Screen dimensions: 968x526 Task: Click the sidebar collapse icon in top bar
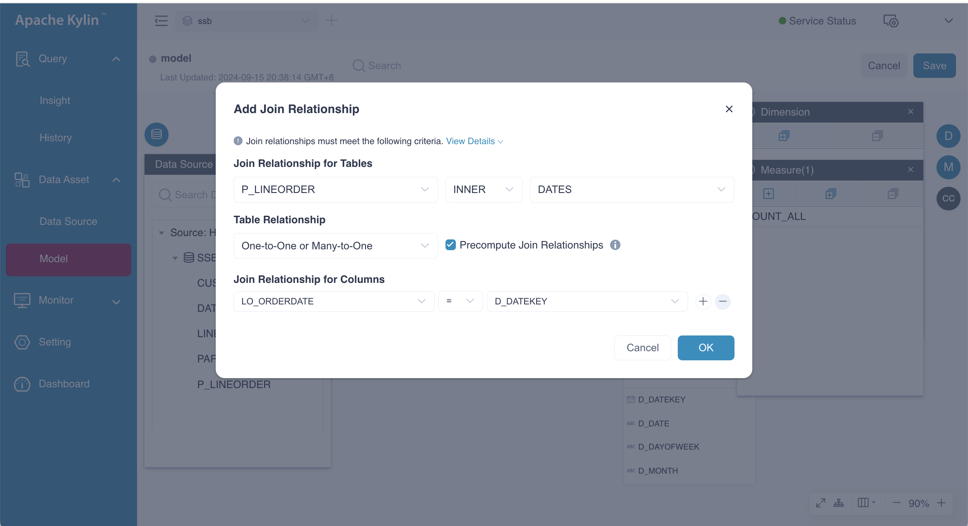click(161, 21)
